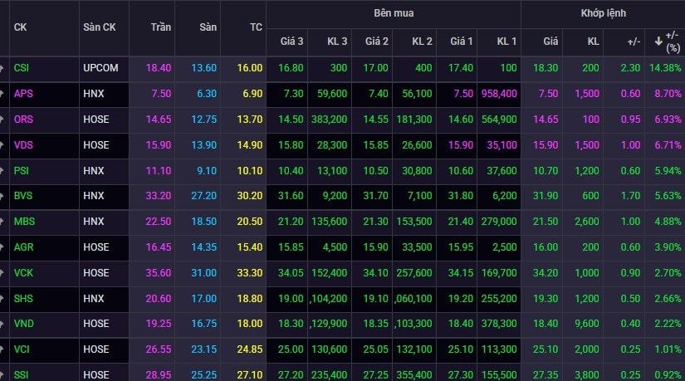Open the SSI ticker link
This screenshot has width=685, height=381.
click(21, 375)
